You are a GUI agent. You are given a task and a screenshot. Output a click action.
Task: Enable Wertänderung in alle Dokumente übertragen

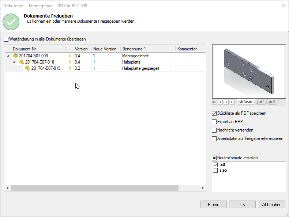[x=6, y=39]
